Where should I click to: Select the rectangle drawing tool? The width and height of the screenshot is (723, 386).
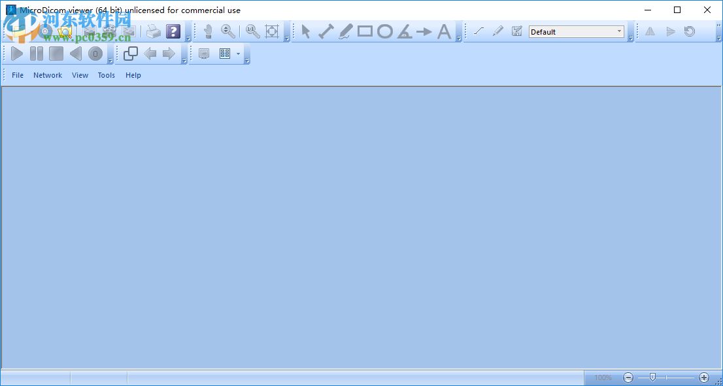365,31
